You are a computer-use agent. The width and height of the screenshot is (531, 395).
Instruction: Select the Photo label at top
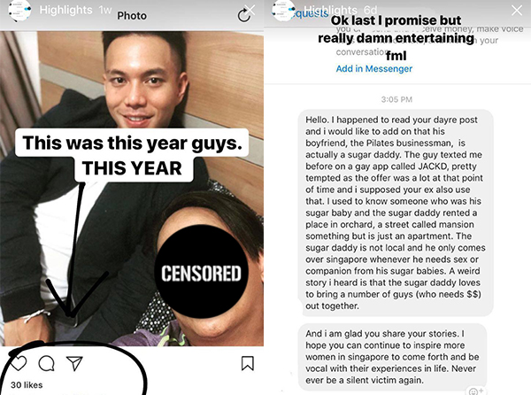point(132,16)
